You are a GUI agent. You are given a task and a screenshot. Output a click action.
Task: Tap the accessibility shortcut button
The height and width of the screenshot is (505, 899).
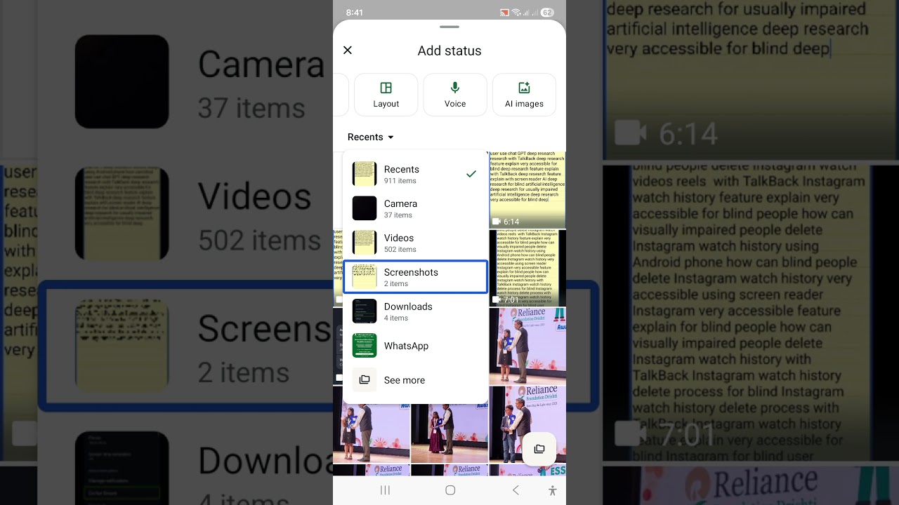pyautogui.click(x=553, y=490)
